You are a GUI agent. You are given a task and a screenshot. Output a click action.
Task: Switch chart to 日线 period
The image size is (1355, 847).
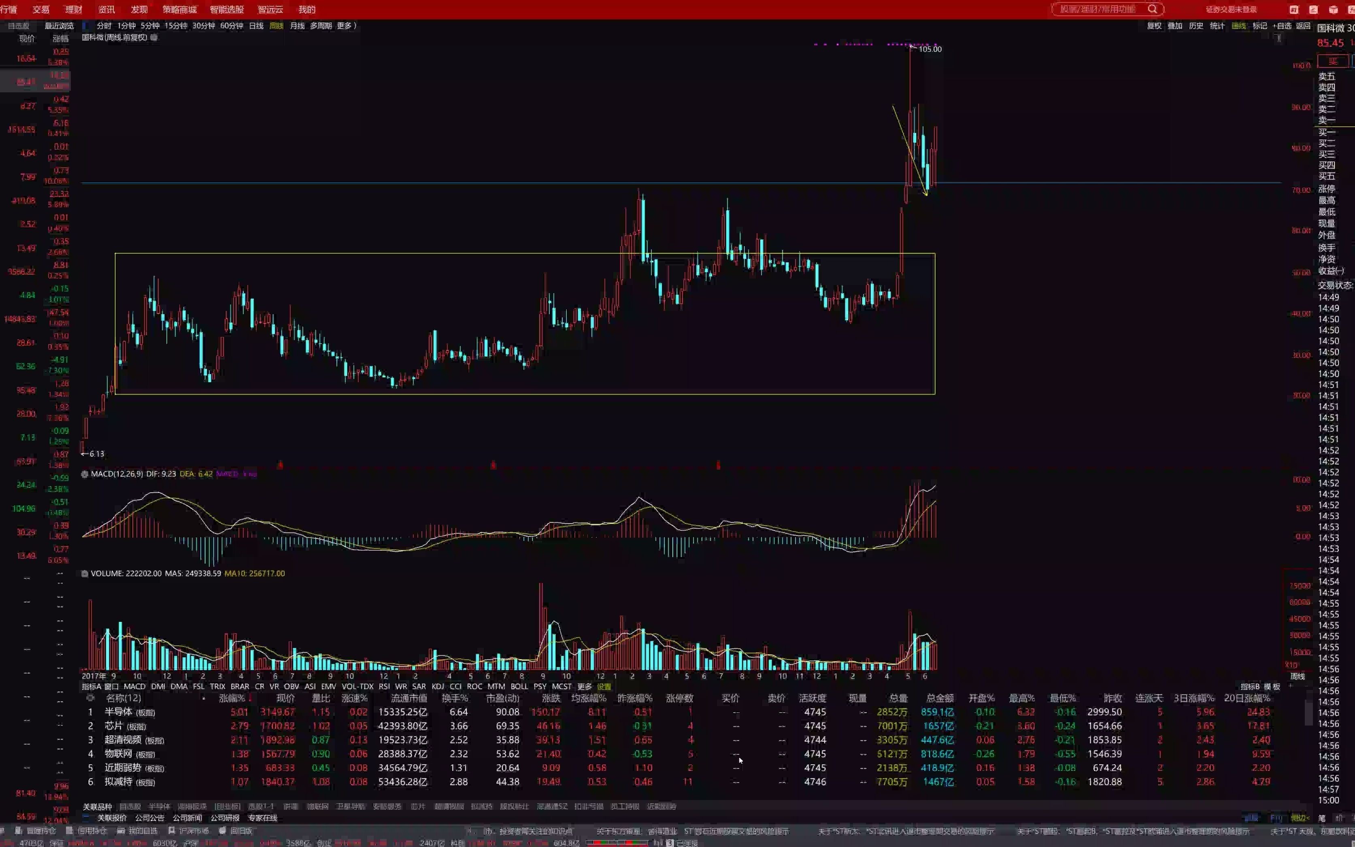point(256,26)
